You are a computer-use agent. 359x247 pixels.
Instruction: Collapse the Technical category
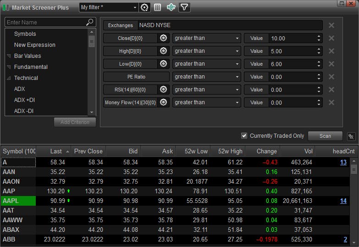[x=9, y=78]
